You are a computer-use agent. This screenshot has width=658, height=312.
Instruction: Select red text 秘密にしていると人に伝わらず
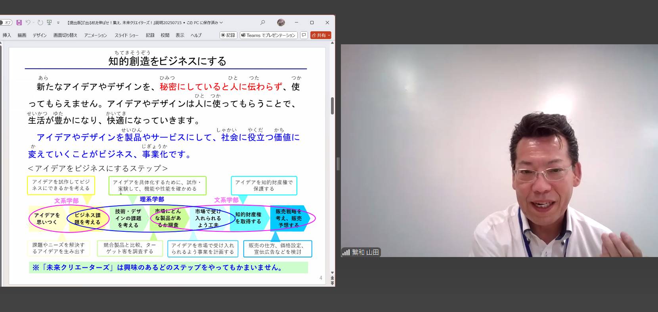point(221,87)
